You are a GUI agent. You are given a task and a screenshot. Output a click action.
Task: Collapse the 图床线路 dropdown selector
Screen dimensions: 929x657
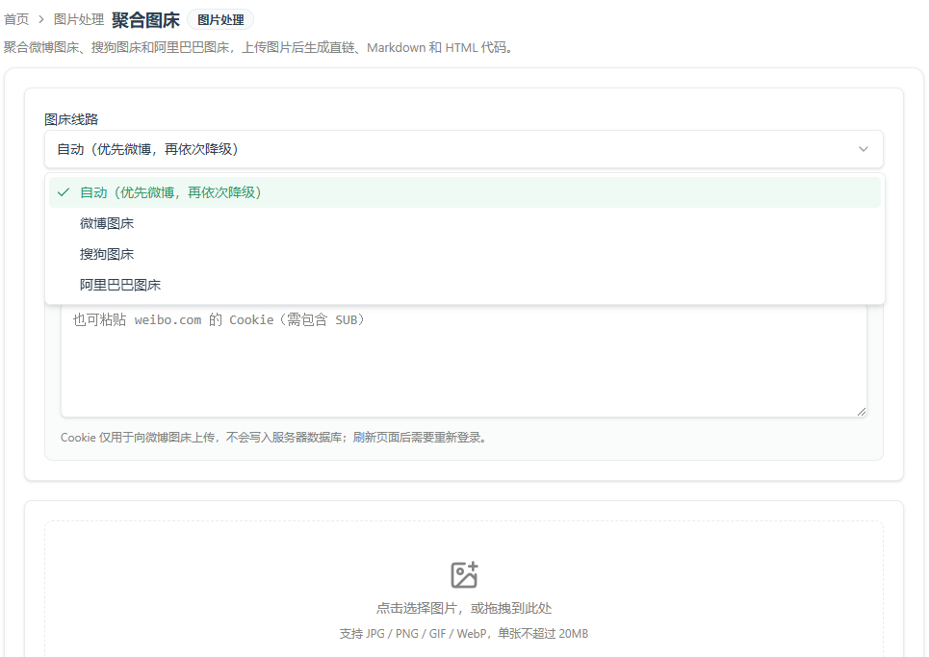coord(464,149)
